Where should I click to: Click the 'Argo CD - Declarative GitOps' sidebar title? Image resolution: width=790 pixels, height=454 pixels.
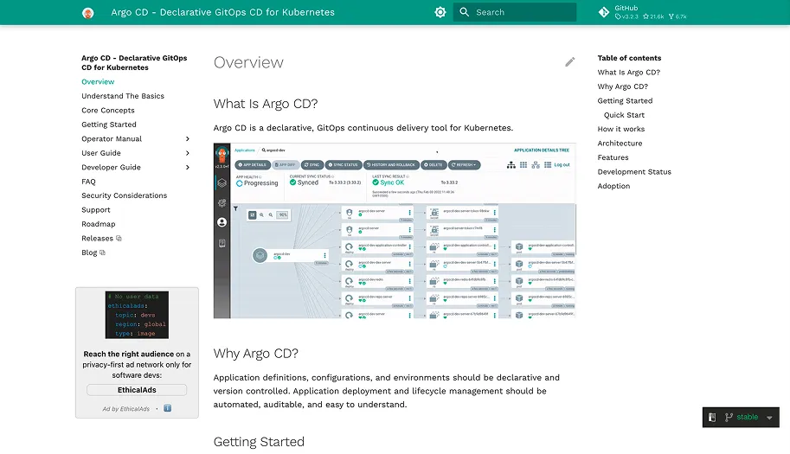(x=134, y=63)
